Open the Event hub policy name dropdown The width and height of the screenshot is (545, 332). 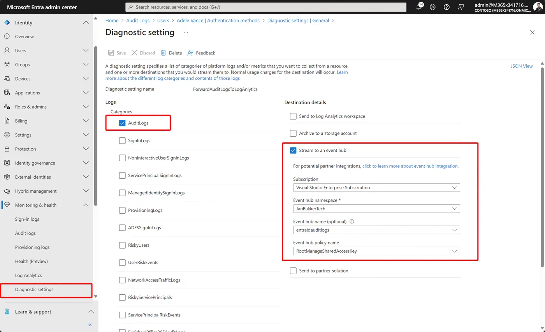[376, 251]
